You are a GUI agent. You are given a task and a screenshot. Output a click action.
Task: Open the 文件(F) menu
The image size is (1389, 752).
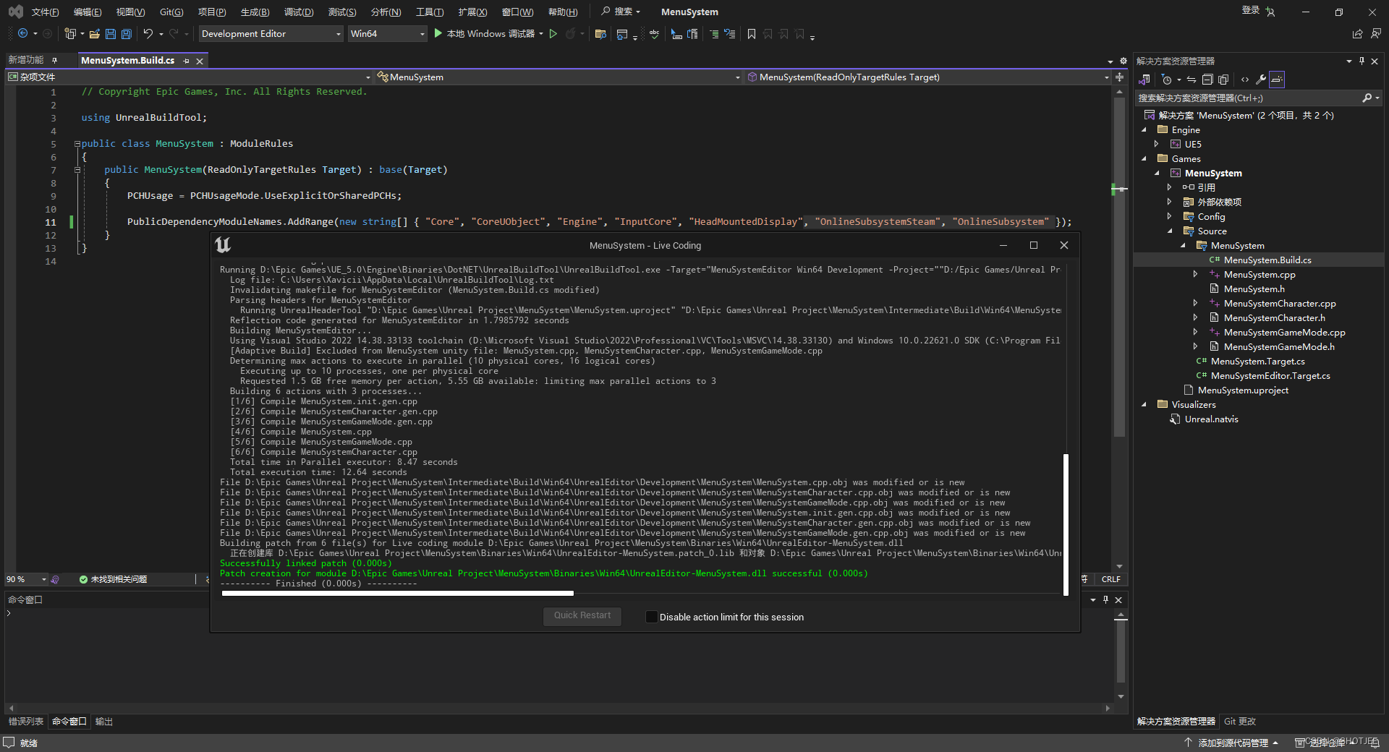[x=45, y=12]
